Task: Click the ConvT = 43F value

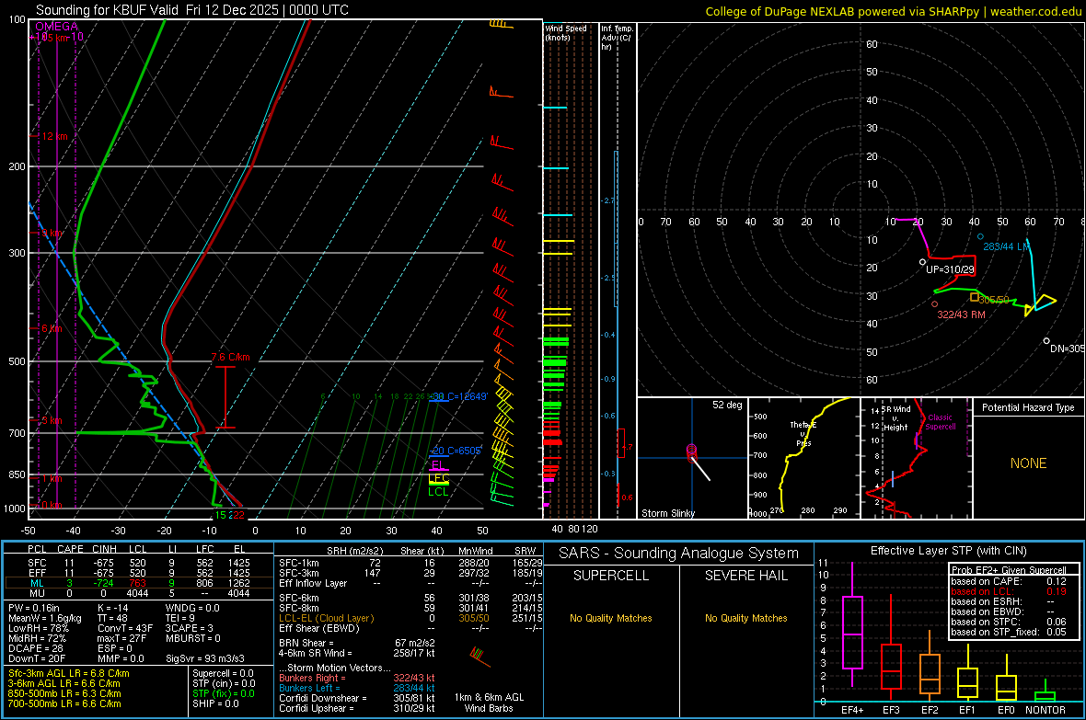Action: tap(124, 628)
